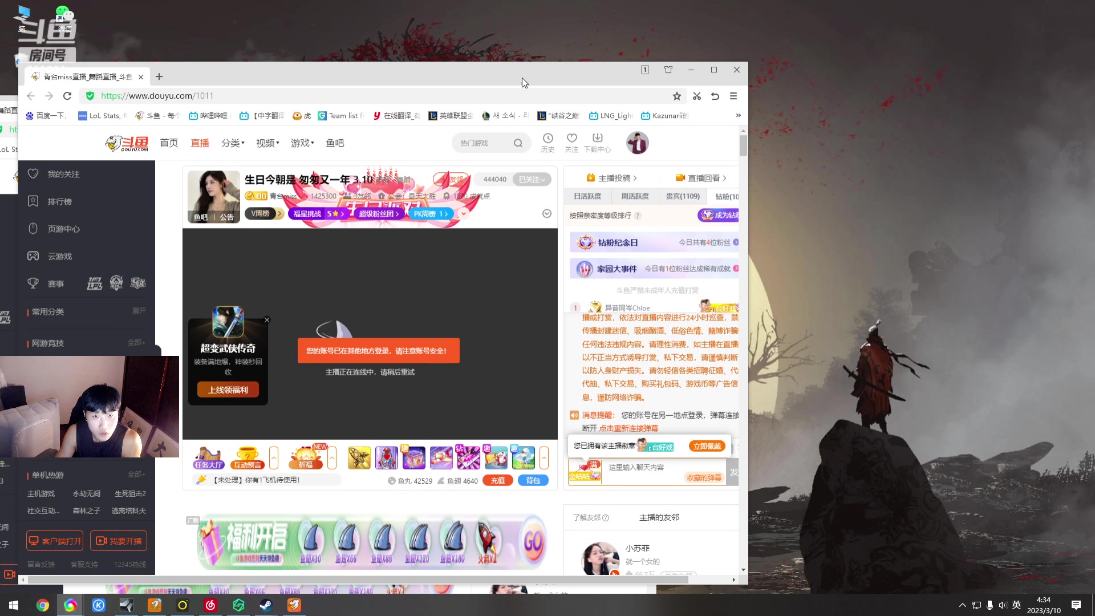Expand the gift list up-arrow at right
This screenshot has width=1095, height=616.
[544, 457]
